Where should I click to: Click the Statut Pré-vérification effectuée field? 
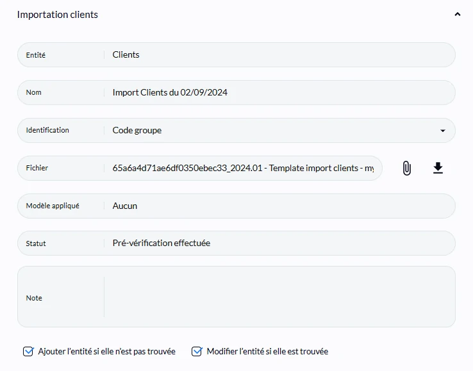(x=236, y=243)
